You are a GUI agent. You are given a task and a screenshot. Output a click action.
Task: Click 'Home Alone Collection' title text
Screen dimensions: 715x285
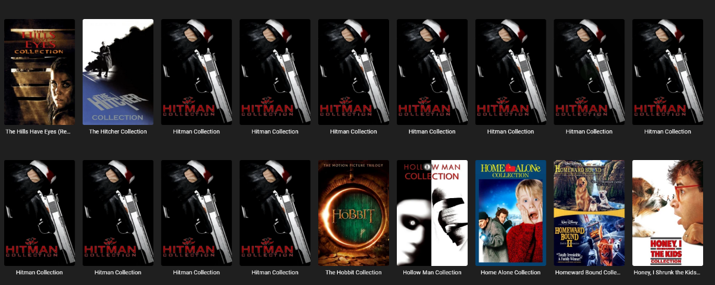coord(511,273)
